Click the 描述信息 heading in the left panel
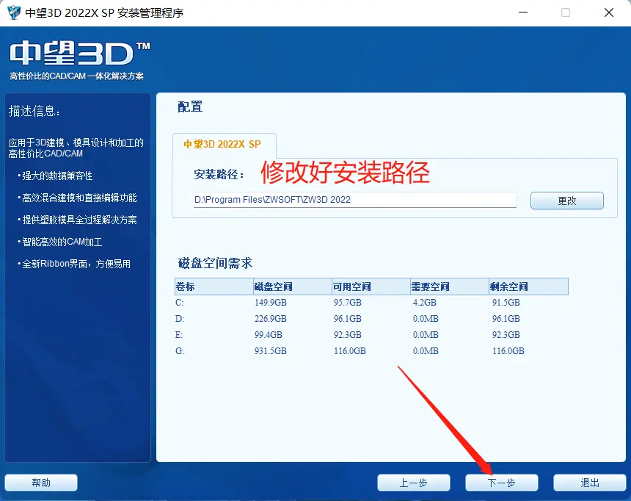This screenshot has width=631, height=501. coord(34,111)
